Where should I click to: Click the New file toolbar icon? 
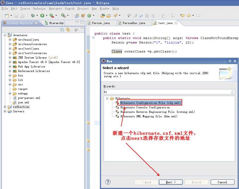[x=7, y=16]
